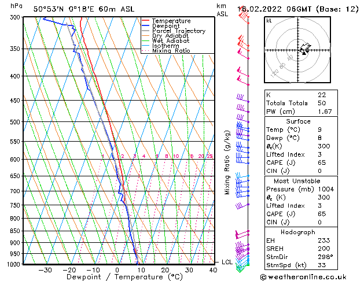Click the CAPE (J) row under Most Unstable
This screenshot has width=364, height=281.
(301, 214)
